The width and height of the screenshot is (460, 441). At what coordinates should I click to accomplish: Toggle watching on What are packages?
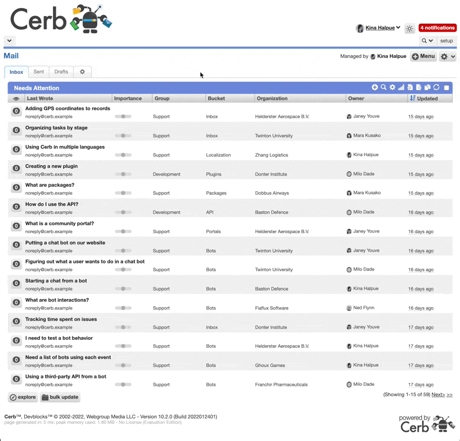[x=17, y=188]
